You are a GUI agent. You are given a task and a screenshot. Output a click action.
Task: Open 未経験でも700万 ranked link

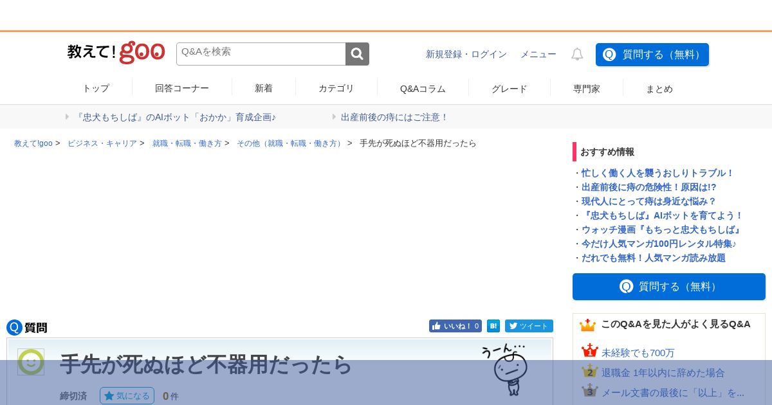tap(638, 353)
